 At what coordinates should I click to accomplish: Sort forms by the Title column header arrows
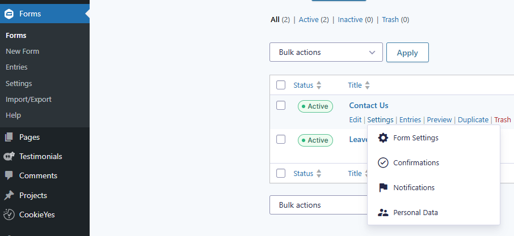pos(367,85)
